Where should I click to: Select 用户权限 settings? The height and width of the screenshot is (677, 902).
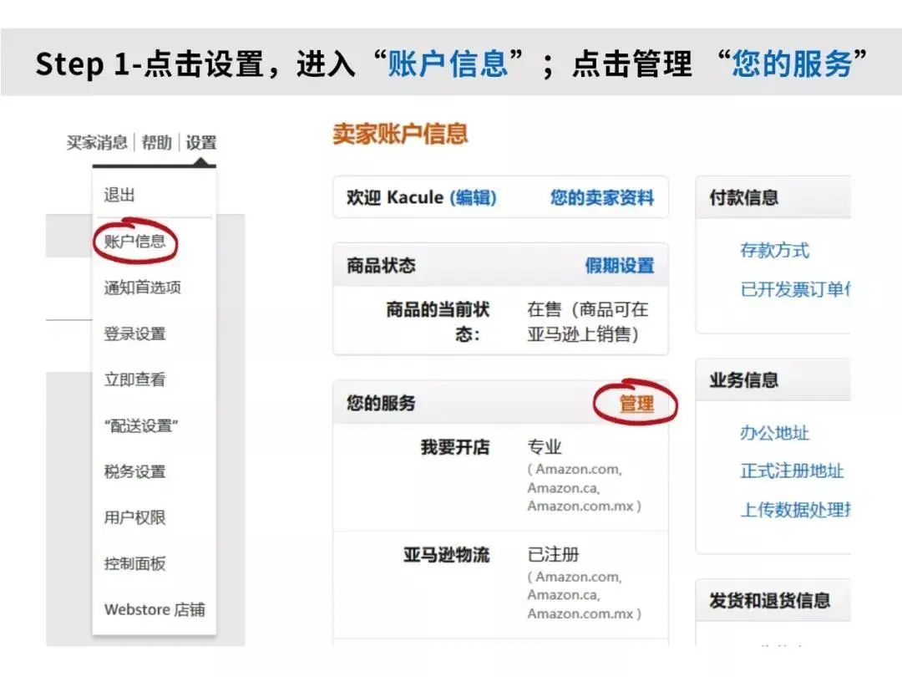pos(134,517)
